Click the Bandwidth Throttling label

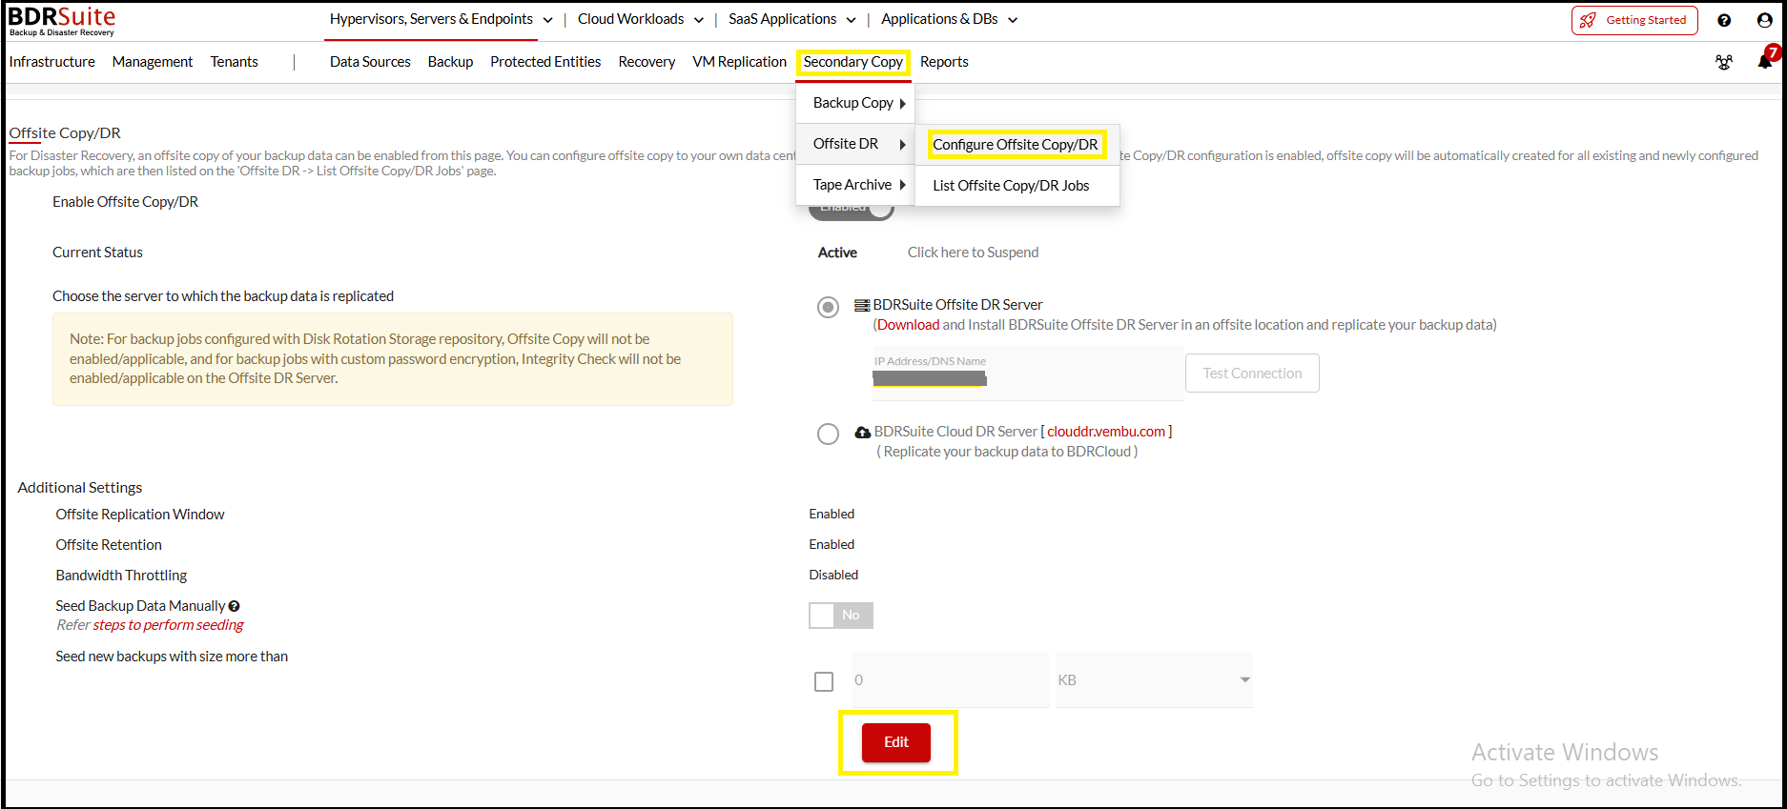[x=121, y=576]
